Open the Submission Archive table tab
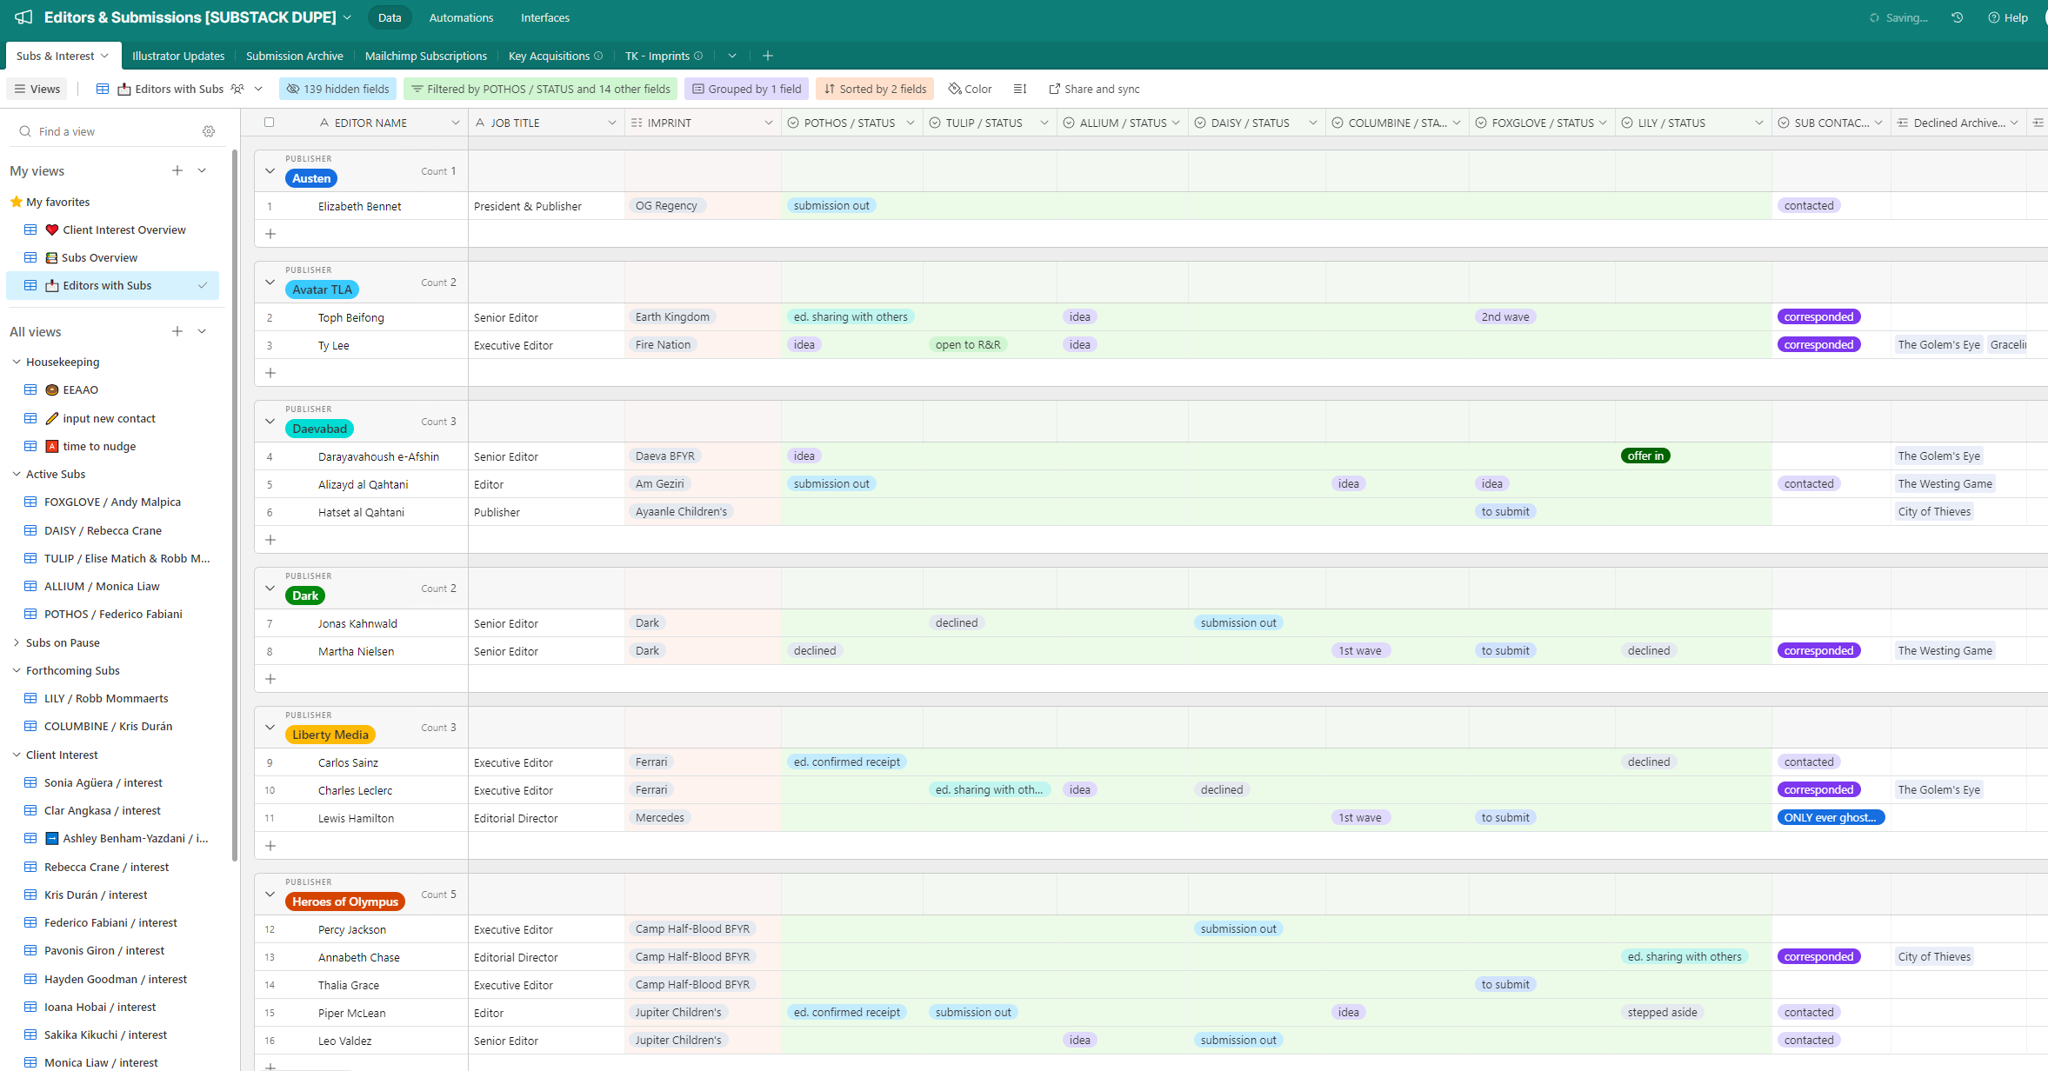Image resolution: width=2048 pixels, height=1071 pixels. pyautogui.click(x=294, y=56)
